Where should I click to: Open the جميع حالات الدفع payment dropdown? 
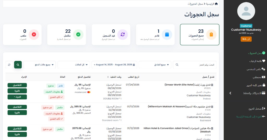click(x=40, y=65)
